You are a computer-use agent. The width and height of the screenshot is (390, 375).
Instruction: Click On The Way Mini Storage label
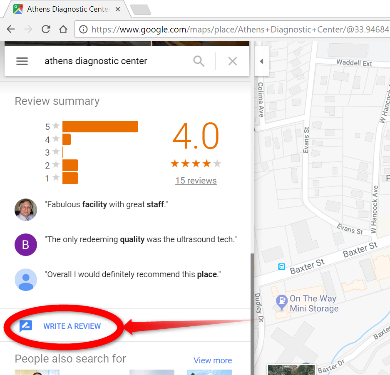coord(314,303)
